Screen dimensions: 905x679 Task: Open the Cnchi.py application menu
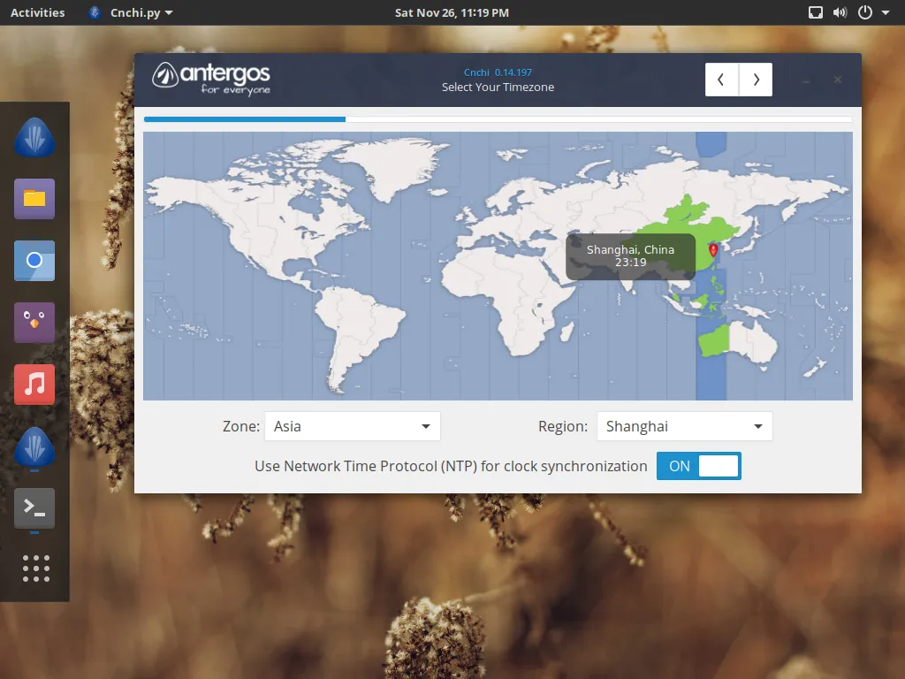[x=131, y=12]
